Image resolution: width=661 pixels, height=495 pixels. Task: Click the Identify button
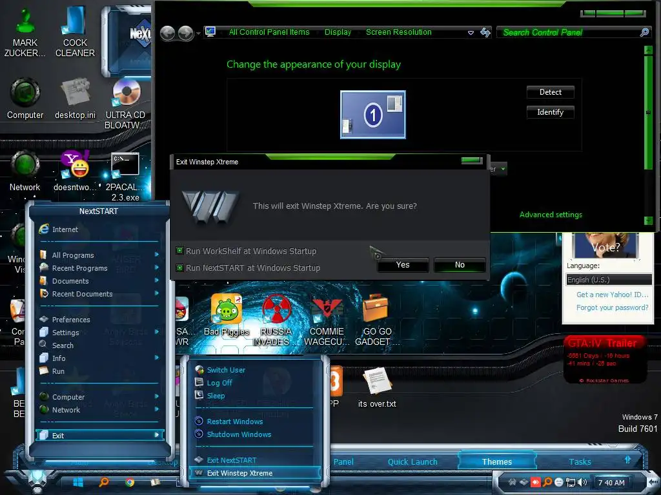click(x=550, y=112)
